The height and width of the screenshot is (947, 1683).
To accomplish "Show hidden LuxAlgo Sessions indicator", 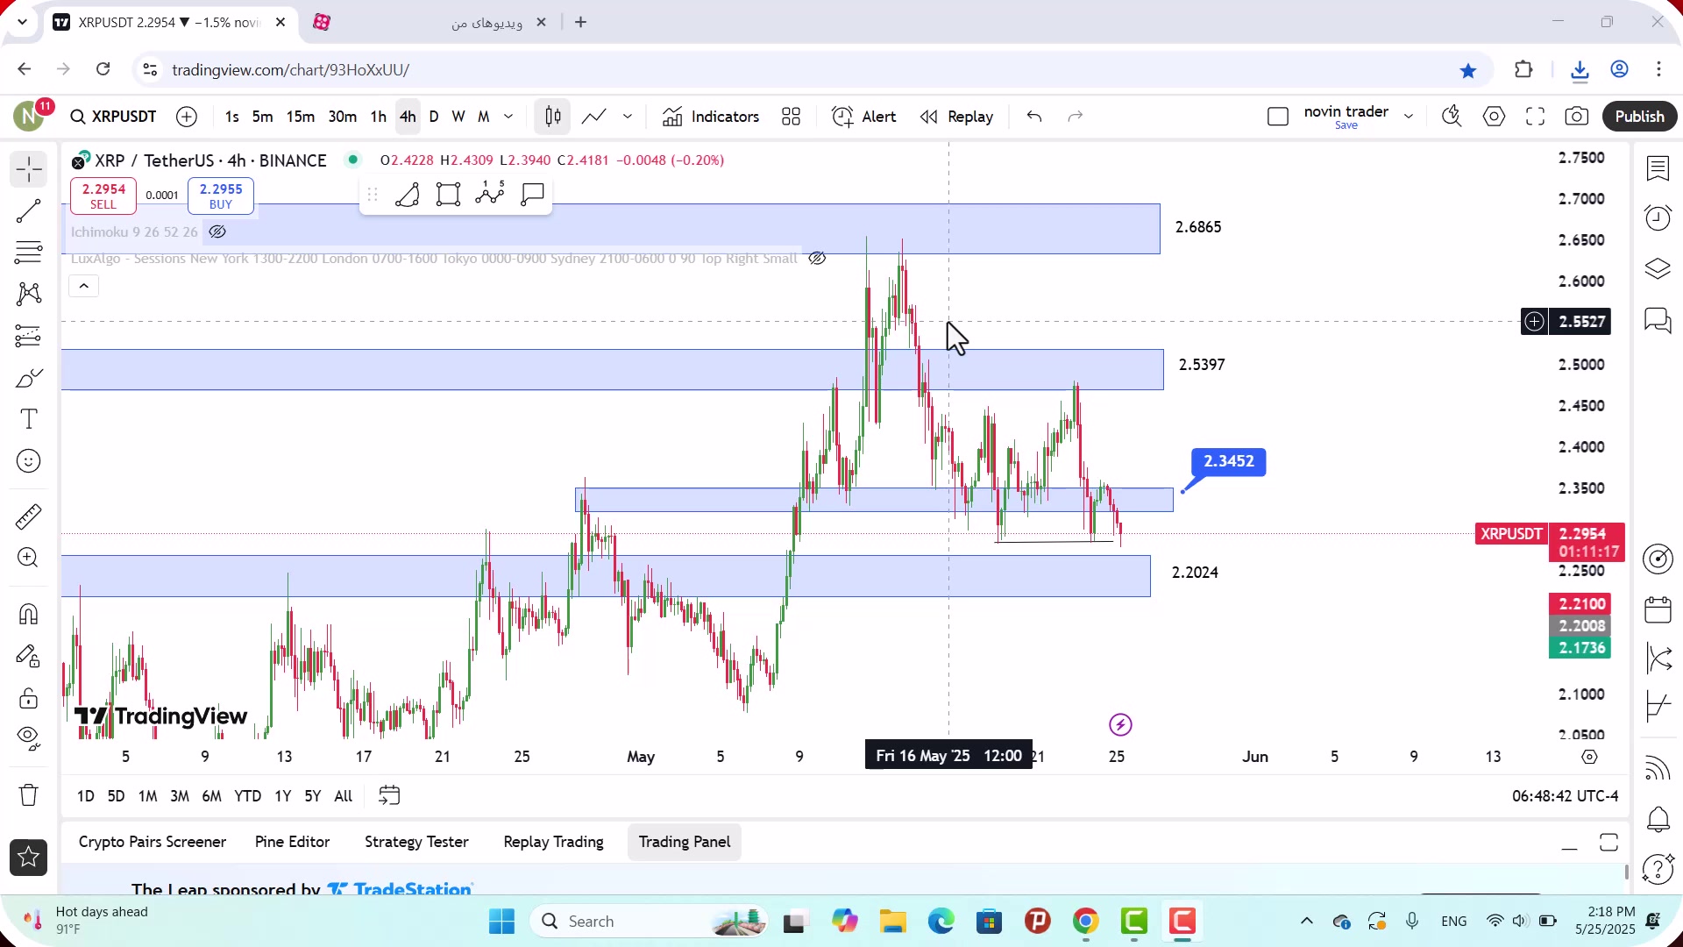I will [817, 258].
